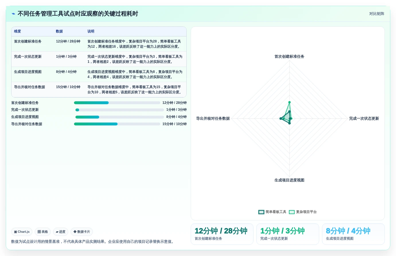This screenshot has height=256, width=396.
Task: Open the 1分钟 / 3分钟 data card
Action: (288, 234)
